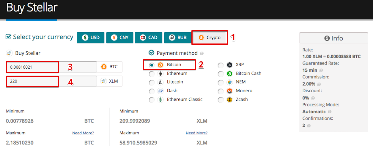Click the Bitcoin Cash green icon
The height and width of the screenshot is (150, 373).
click(x=229, y=74)
